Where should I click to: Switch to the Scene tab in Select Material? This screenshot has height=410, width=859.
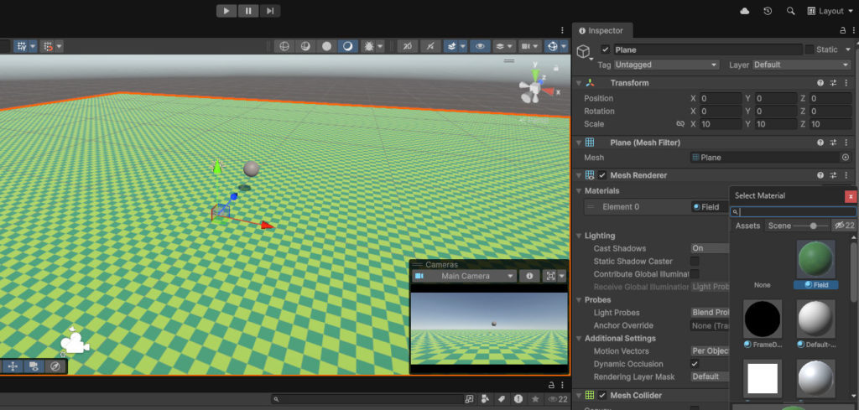pos(779,226)
